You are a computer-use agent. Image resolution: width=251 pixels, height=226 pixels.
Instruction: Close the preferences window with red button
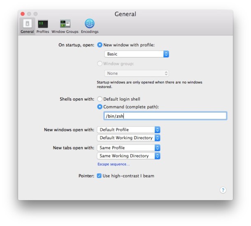[x=22, y=14]
